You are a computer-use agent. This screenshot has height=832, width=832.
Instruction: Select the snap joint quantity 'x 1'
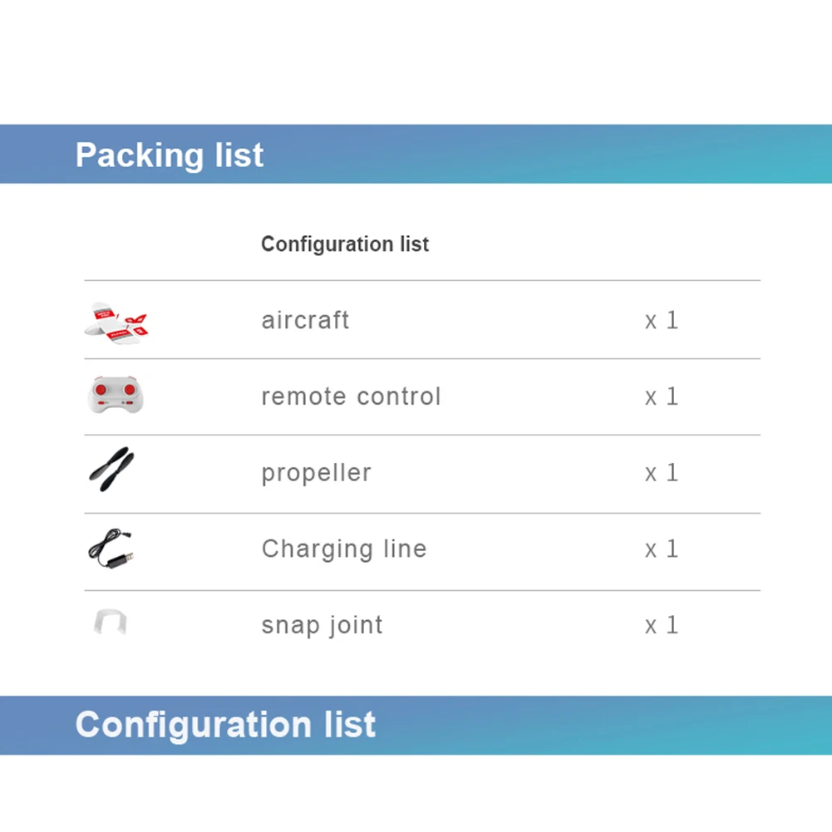point(662,626)
